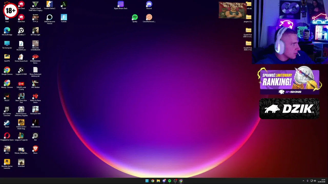Select the Graveyard Shift desktop shortcut
The width and height of the screenshot is (328, 184).
coord(35,111)
